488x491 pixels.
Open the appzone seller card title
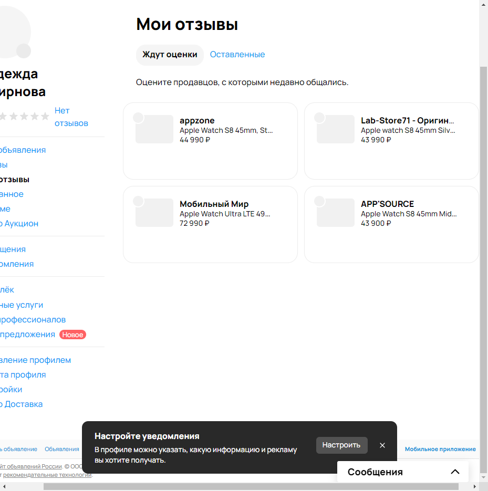[197, 121]
